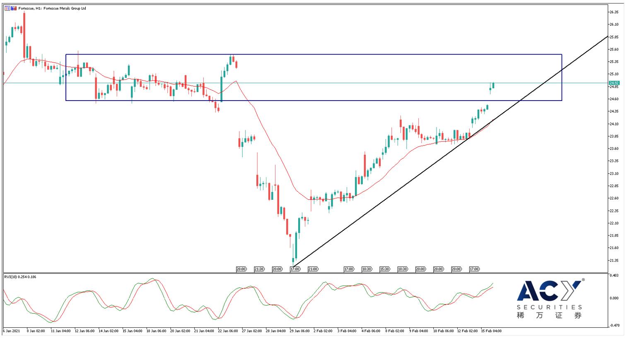
Task: Select the RVI(10) 0.254 0.186 indicator label
Action: coord(20,277)
